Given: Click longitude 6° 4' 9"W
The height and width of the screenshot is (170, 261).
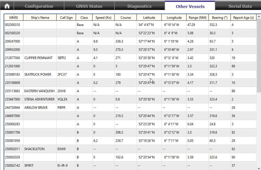Looking at the screenshot, I should (171, 33).
